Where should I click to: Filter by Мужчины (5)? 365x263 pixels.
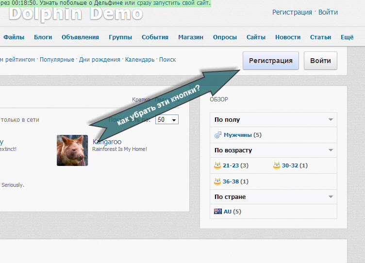(243, 135)
